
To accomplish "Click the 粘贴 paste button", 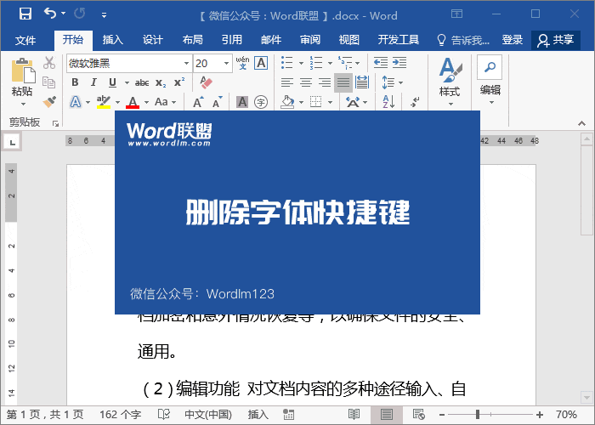I will (22, 77).
